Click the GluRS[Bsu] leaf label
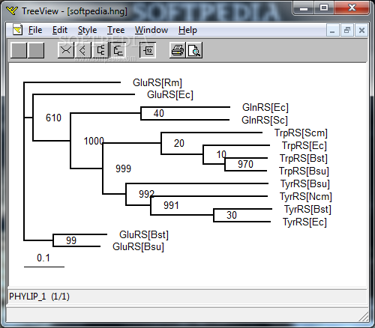The width and height of the screenshot is (375, 328). pos(138,247)
